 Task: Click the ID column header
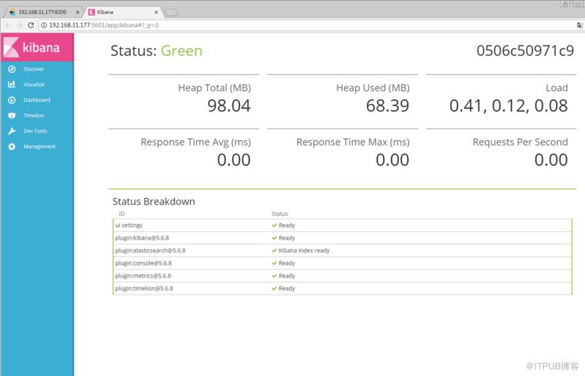point(122,214)
